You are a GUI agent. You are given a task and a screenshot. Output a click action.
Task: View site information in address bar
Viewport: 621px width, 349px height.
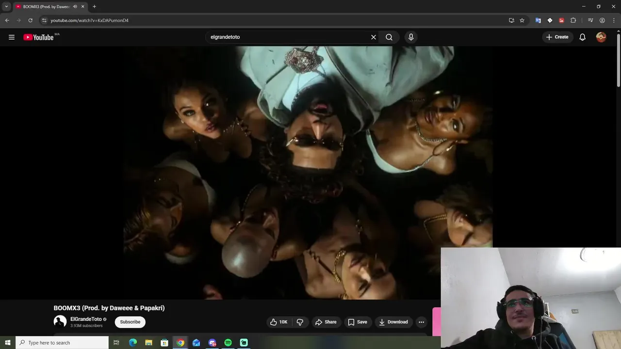click(44, 20)
